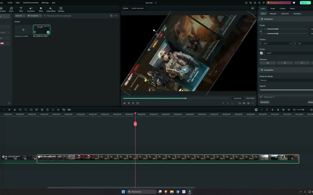
Task: Click the stop button under the player
Action: click(x=138, y=103)
